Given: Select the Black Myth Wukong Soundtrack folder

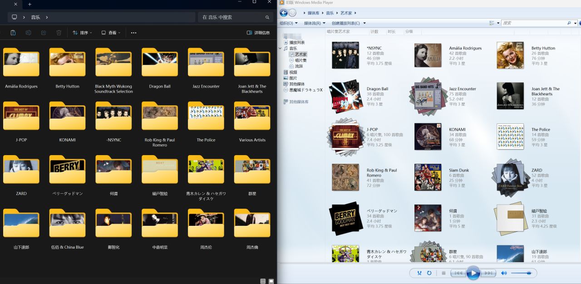Looking at the screenshot, I should click(113, 71).
